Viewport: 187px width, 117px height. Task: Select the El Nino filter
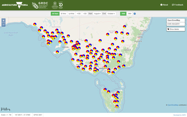(64, 14)
